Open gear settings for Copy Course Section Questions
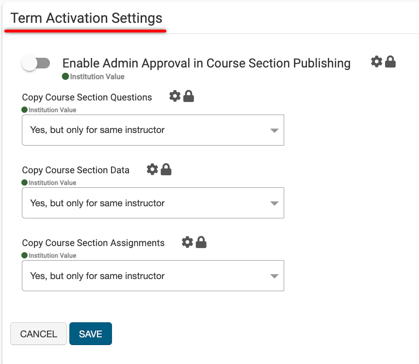This screenshot has width=419, height=364. click(175, 96)
